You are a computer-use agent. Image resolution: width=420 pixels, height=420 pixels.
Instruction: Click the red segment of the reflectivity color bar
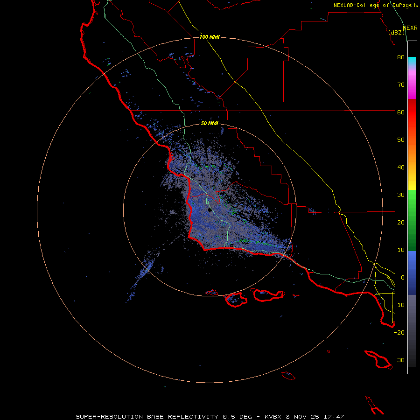tap(412, 118)
